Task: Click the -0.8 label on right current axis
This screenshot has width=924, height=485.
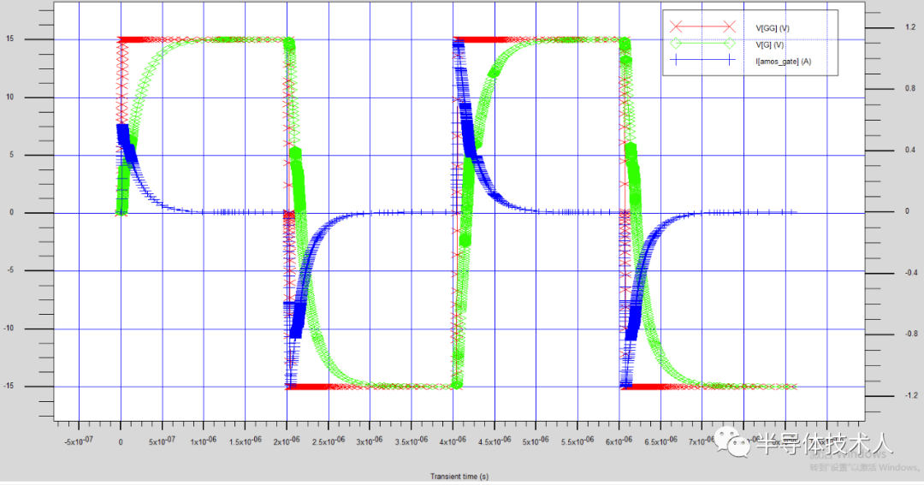Action: point(911,334)
